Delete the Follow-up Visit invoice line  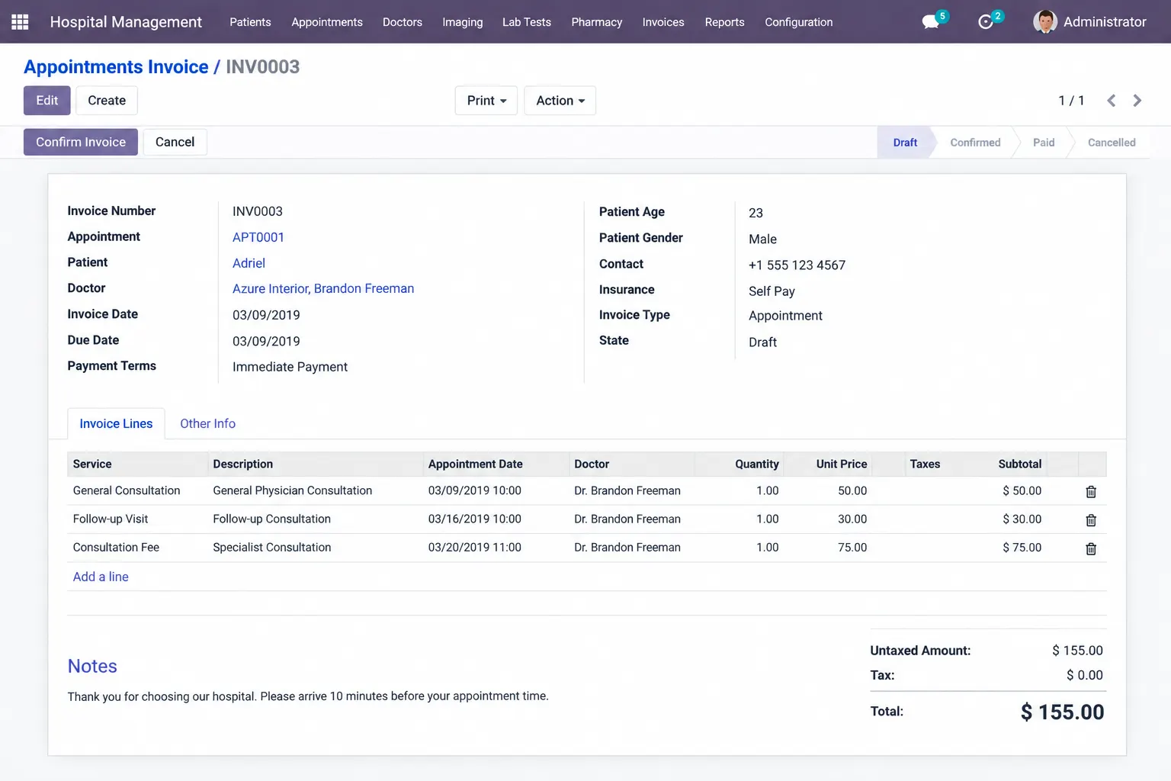1091,520
